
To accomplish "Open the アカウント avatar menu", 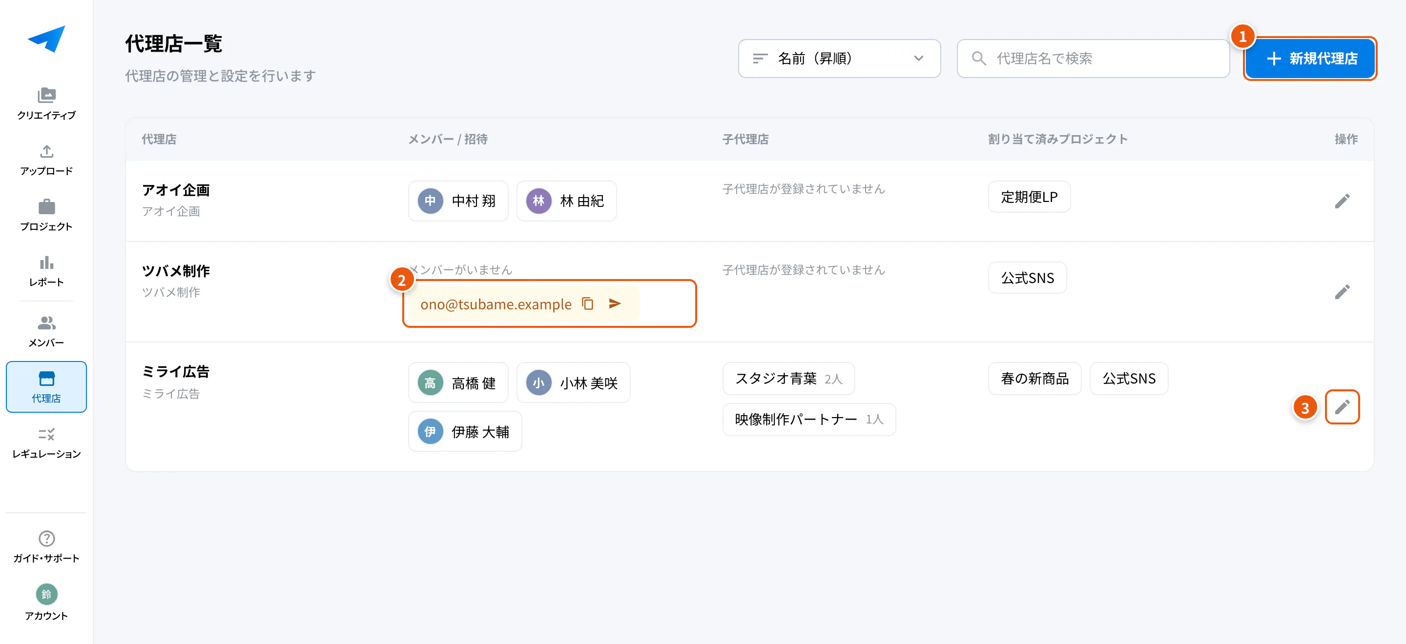I will point(46,603).
